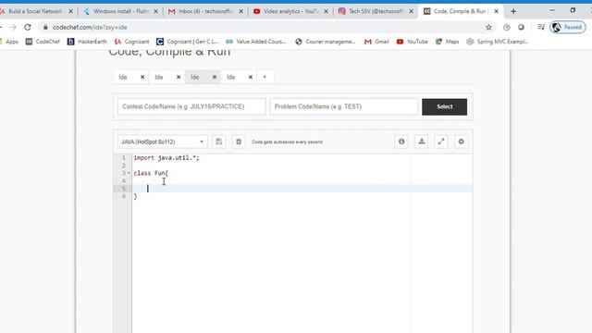Open the YouTube bookmark
Image resolution: width=592 pixels, height=333 pixels.
[413, 42]
